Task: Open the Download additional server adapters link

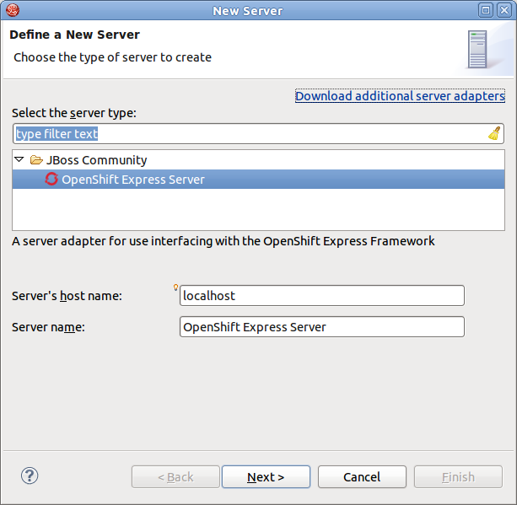Action: click(400, 96)
